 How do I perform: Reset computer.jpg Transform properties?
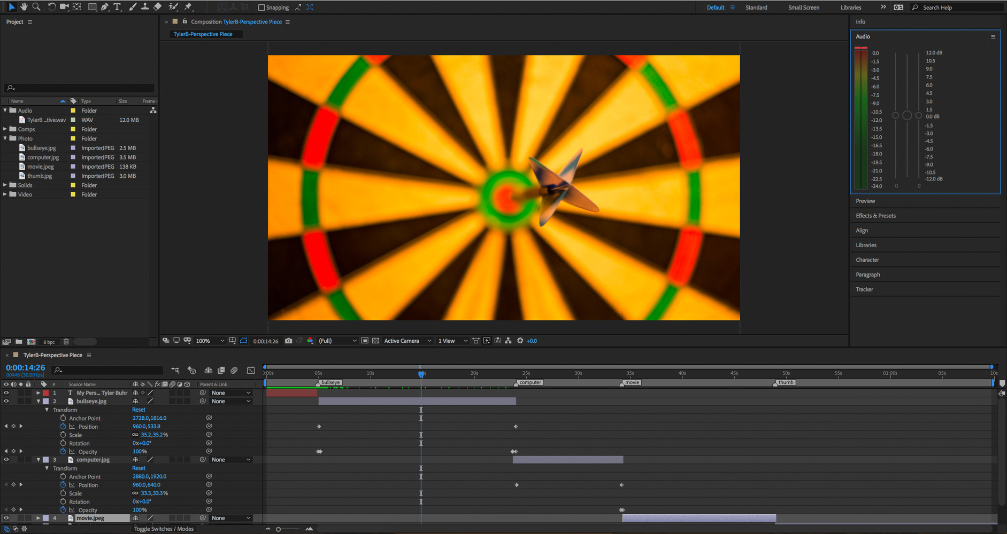tap(139, 468)
